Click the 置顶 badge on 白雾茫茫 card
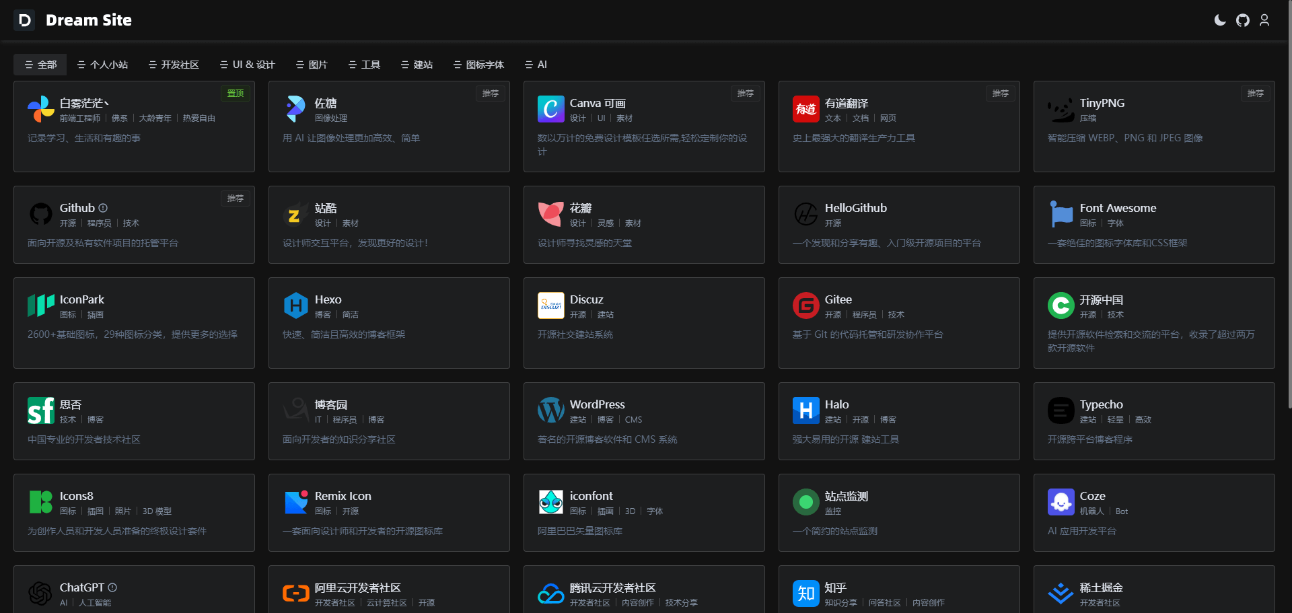The width and height of the screenshot is (1292, 613). coord(236,94)
